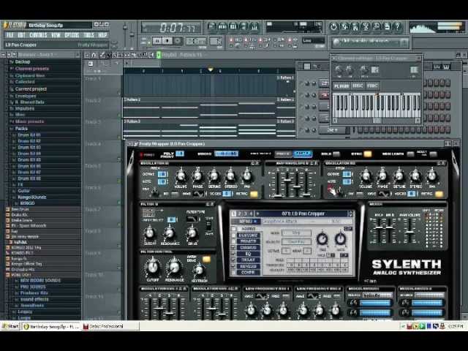
Task: Open the playlist options menu icon
Action: tap(87, 55)
